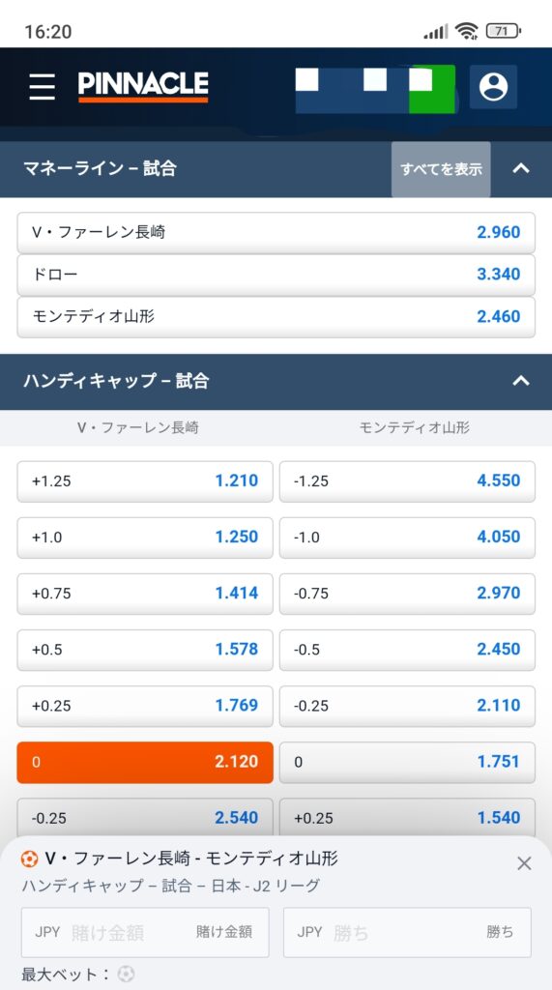Pick handicap -0.25 at 2.110
Screen dimensions: 552x990
407,706
